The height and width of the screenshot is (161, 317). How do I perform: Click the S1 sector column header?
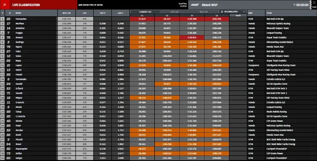tap(142, 15)
